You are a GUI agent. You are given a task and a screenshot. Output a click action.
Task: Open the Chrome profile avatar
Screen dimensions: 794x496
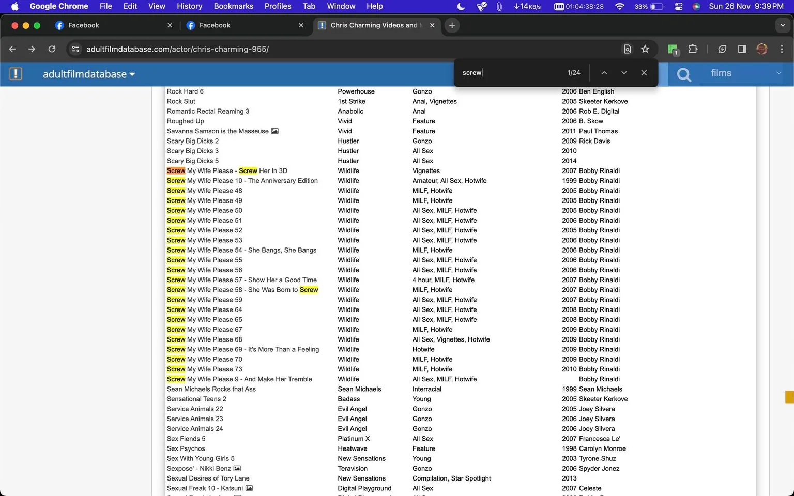(762, 49)
